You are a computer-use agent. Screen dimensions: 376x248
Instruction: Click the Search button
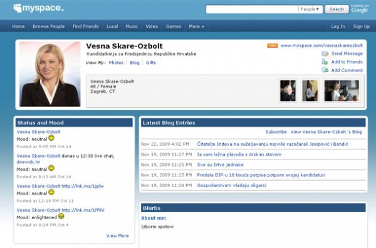pos(337,9)
